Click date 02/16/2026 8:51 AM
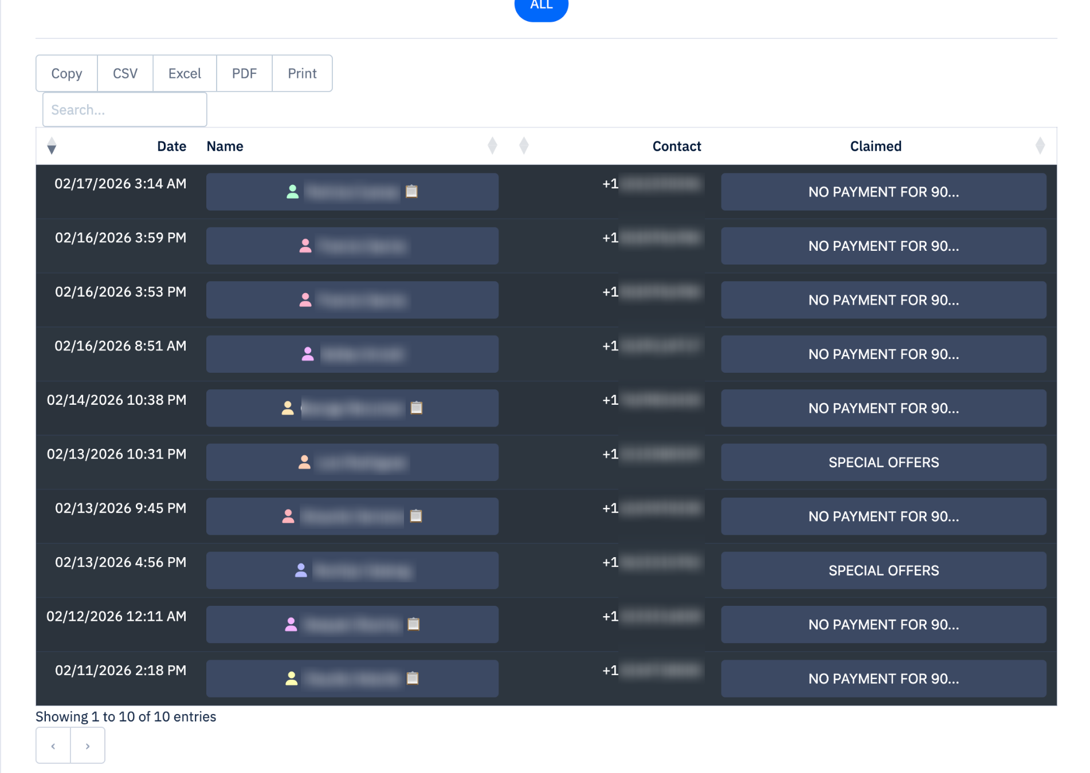 [x=120, y=346]
